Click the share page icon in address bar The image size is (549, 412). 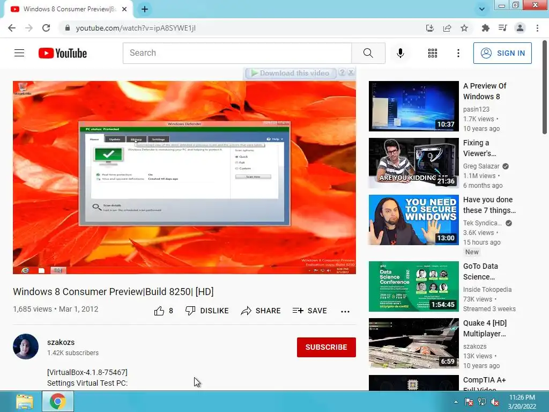click(447, 28)
